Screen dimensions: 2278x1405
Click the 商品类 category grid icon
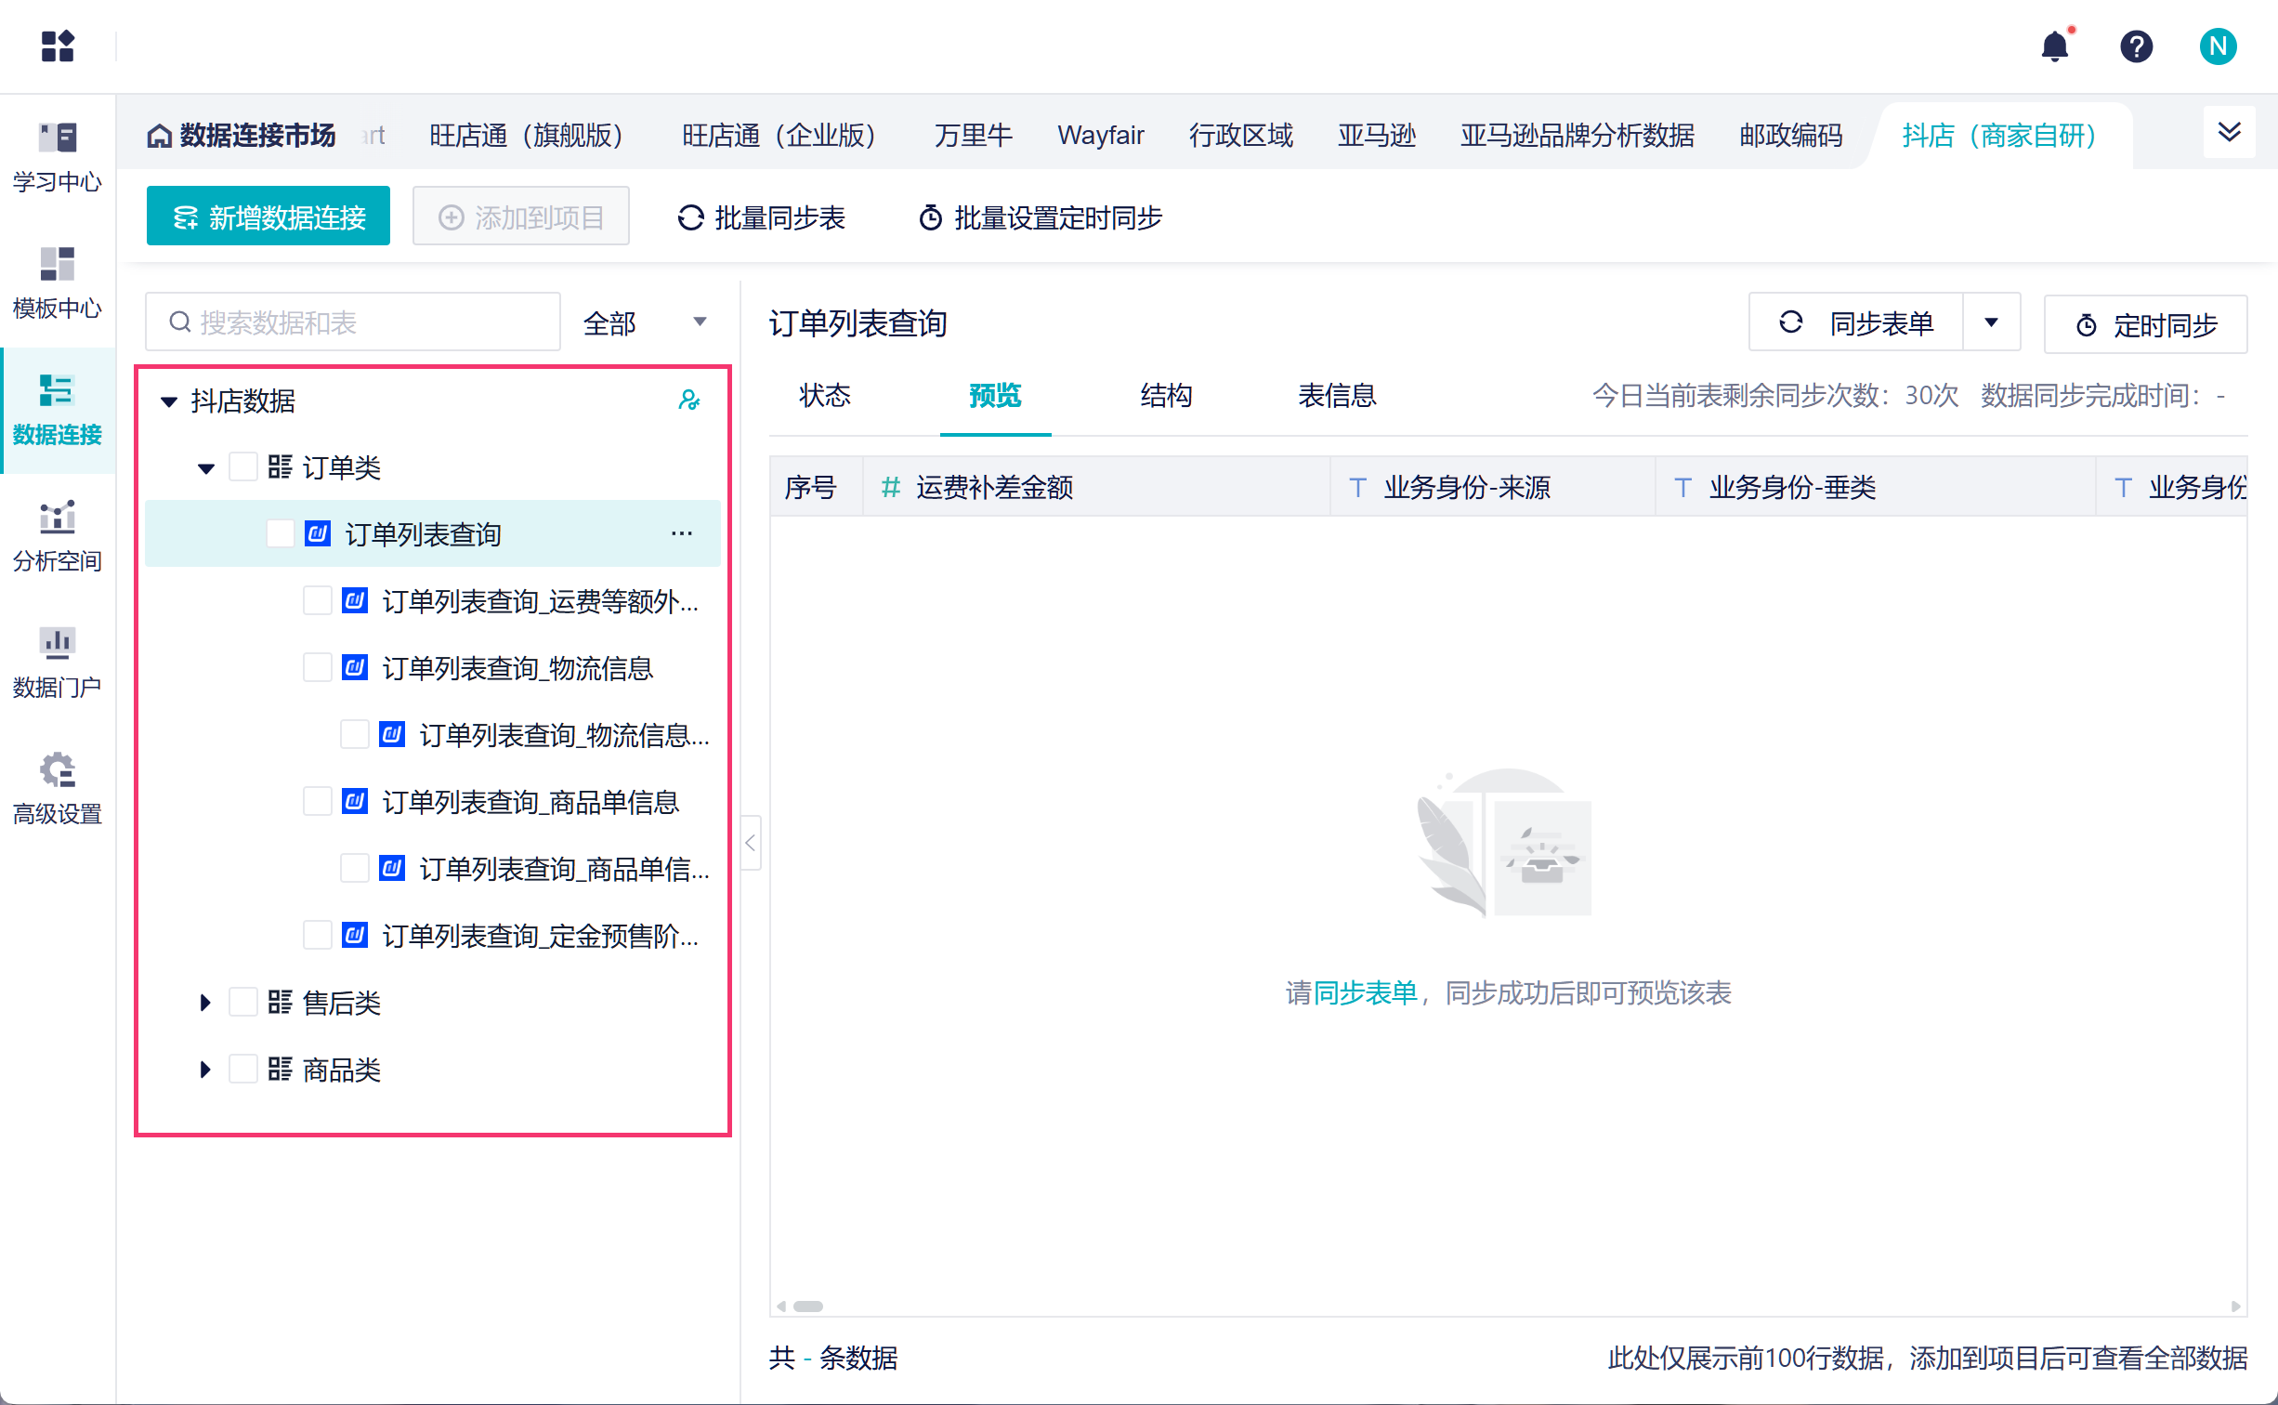pos(280,1069)
